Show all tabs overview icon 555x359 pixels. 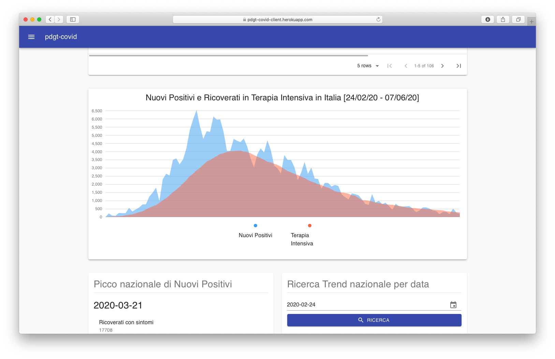click(x=518, y=19)
